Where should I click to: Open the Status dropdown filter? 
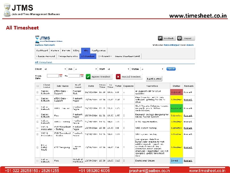coord(152,69)
